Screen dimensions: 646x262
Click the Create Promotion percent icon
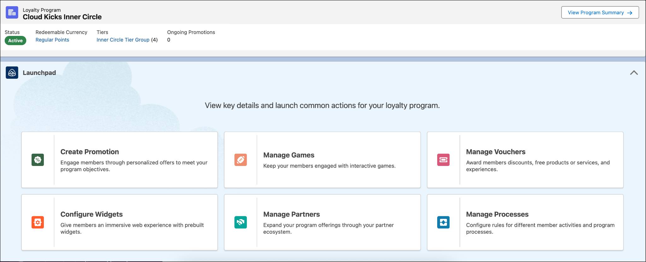[x=38, y=160]
